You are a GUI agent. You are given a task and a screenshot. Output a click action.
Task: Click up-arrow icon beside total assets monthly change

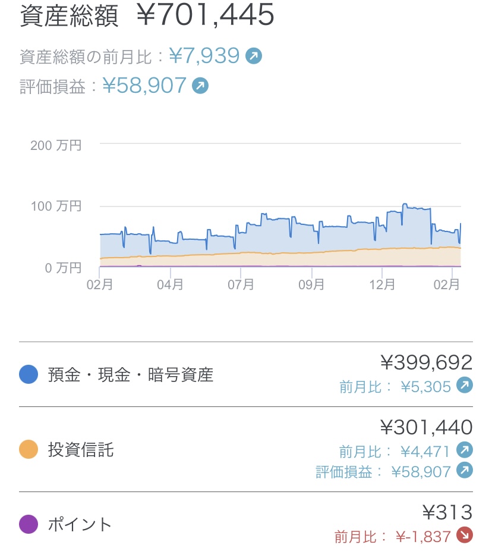pyautogui.click(x=254, y=57)
